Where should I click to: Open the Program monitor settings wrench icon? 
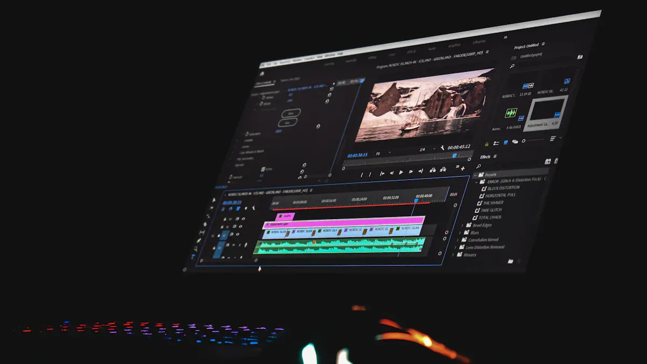443,148
